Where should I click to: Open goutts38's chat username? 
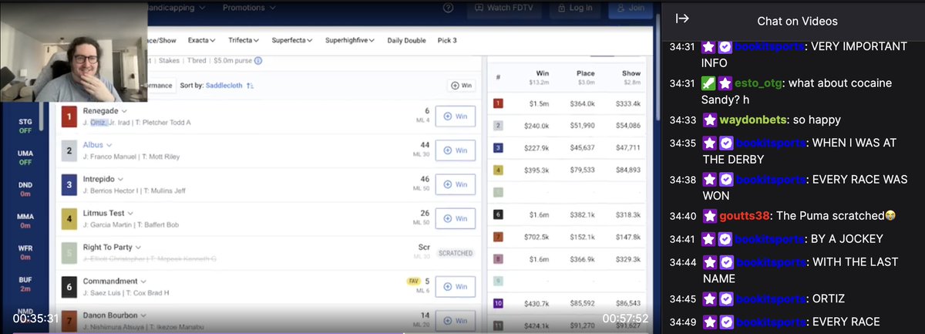pyautogui.click(x=745, y=217)
